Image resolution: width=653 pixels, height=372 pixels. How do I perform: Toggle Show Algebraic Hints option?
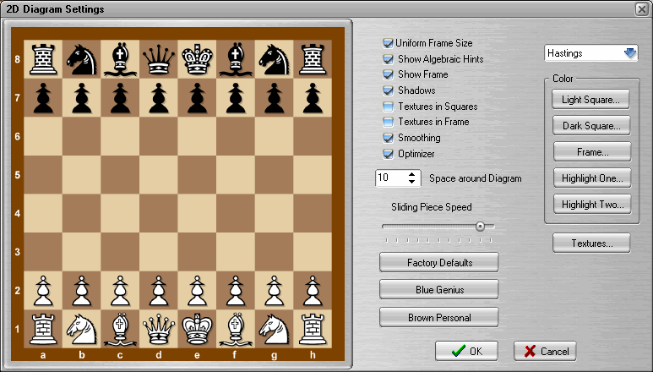click(388, 59)
